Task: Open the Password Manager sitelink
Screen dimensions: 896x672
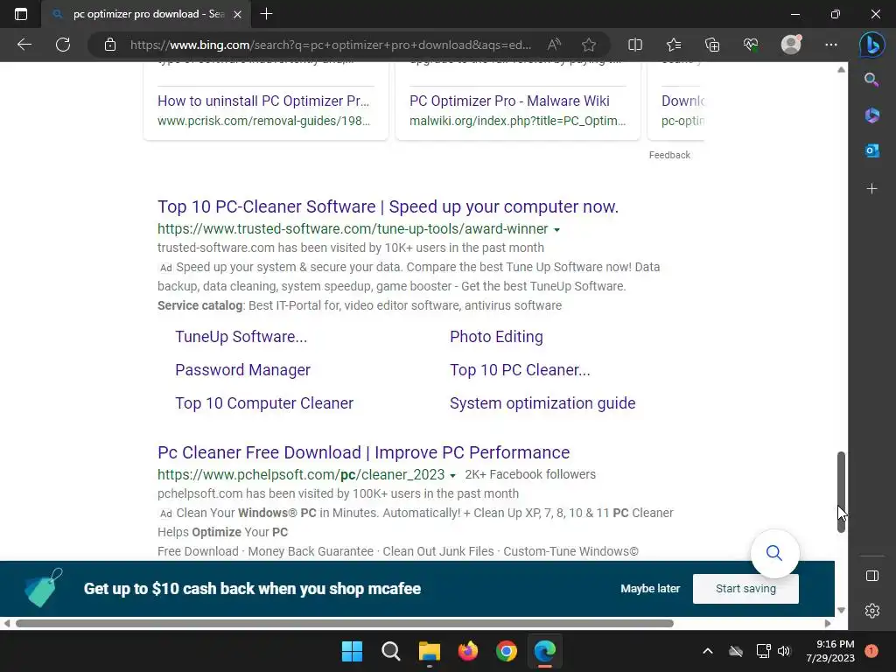Action: (243, 370)
